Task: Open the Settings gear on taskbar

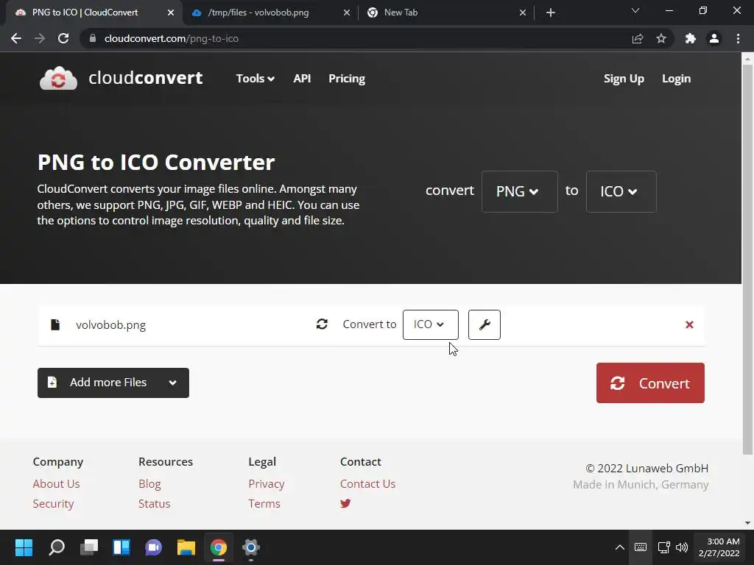Action: pos(251,547)
